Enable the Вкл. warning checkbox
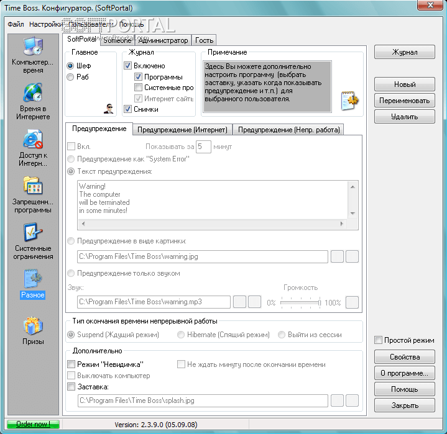Screen dimensions: 447x434 pyautogui.click(x=71, y=147)
